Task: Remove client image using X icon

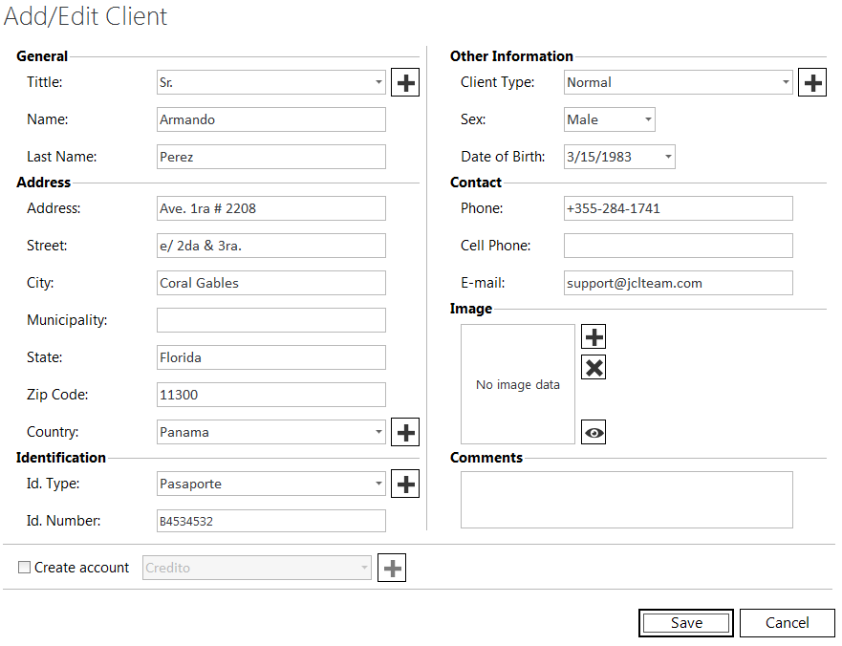Action: (594, 368)
